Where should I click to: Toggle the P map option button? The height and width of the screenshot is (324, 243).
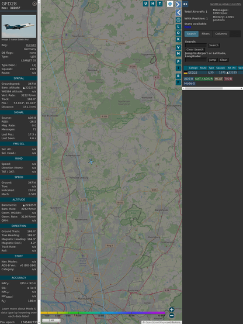(x=178, y=61)
